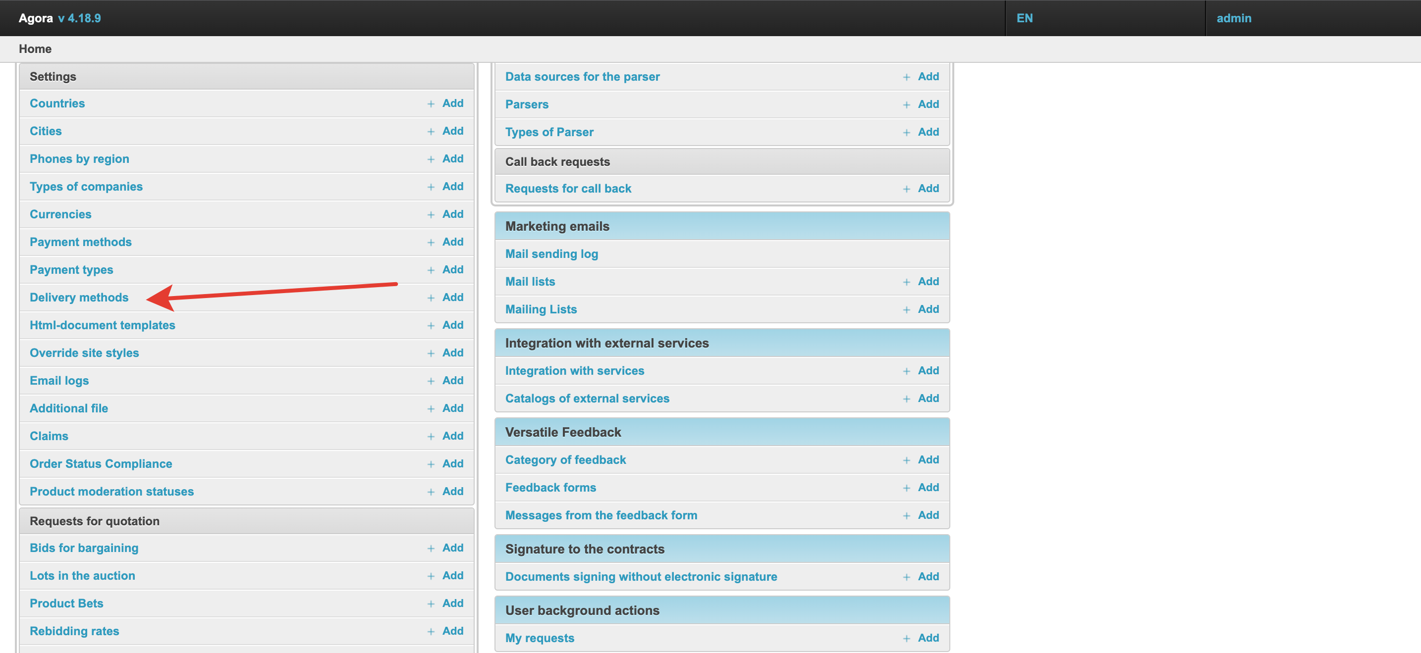This screenshot has width=1421, height=653.
Task: Add a new Requests for call back
Action: click(x=928, y=189)
